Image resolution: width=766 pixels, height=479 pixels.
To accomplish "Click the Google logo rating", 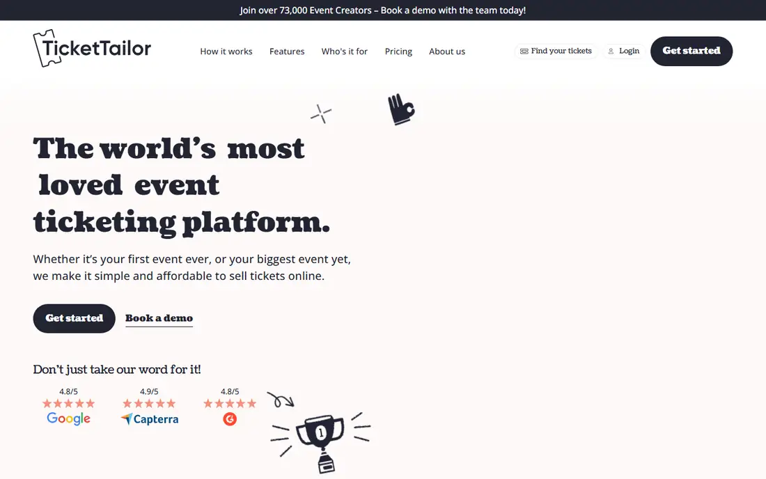I will click(x=68, y=418).
